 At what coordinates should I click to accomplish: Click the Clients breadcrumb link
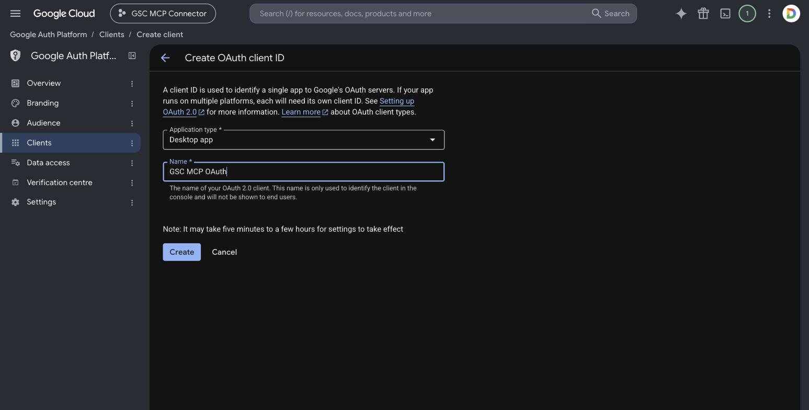(x=112, y=35)
